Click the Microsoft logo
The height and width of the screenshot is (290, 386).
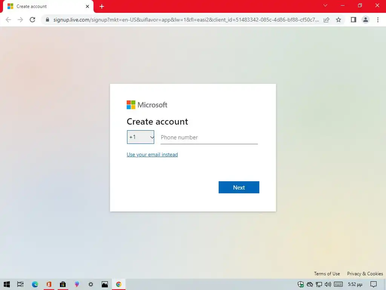click(147, 105)
